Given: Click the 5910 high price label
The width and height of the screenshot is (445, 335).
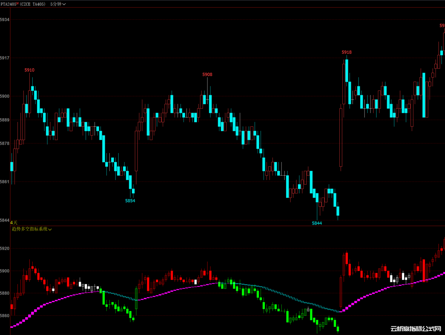Looking at the screenshot, I should [x=30, y=70].
